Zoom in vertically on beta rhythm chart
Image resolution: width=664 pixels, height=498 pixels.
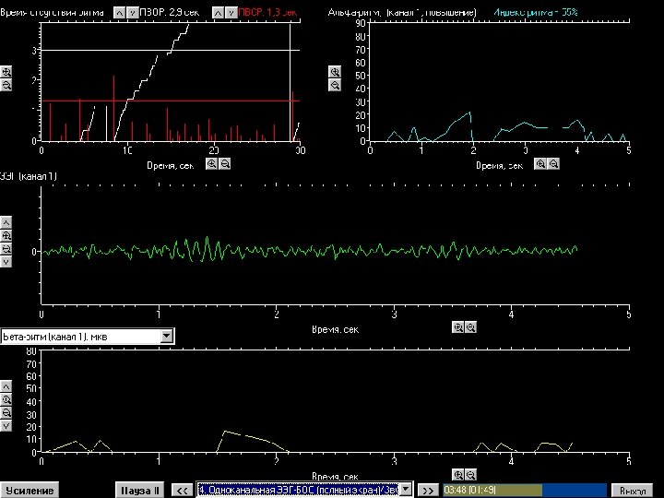tap(6, 399)
